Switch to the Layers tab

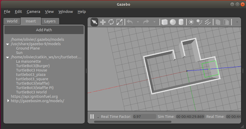click(x=50, y=21)
